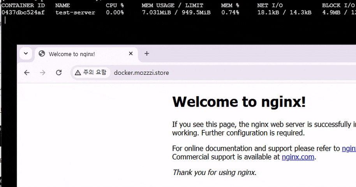Viewport: 356px width, 187px height.
Task: Click the 'Welcome to nginx!' page heading
Action: point(239,102)
